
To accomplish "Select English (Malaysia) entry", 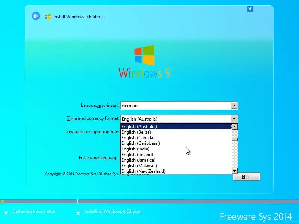I will pos(176,166).
